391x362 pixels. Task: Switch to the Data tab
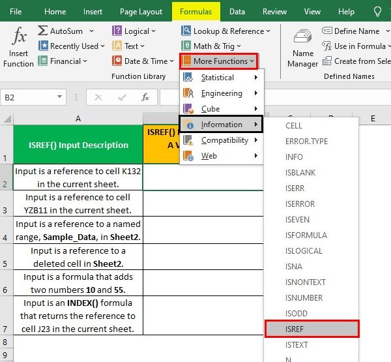(x=237, y=12)
